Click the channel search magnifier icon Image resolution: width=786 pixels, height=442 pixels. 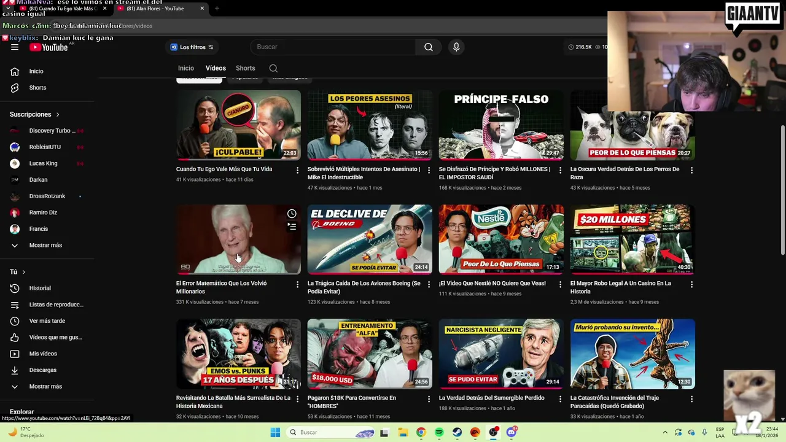pos(273,68)
